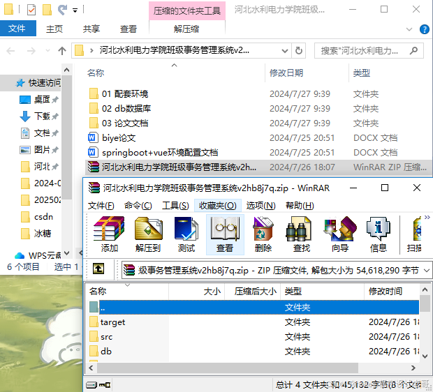
Task: Click the Explorer search box
Action: pyautogui.click(x=369, y=51)
